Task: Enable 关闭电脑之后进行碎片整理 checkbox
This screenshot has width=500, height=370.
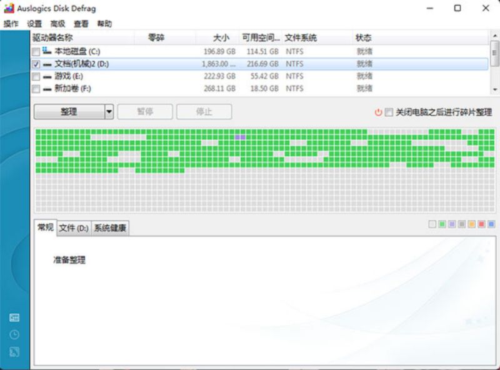Action: click(389, 112)
